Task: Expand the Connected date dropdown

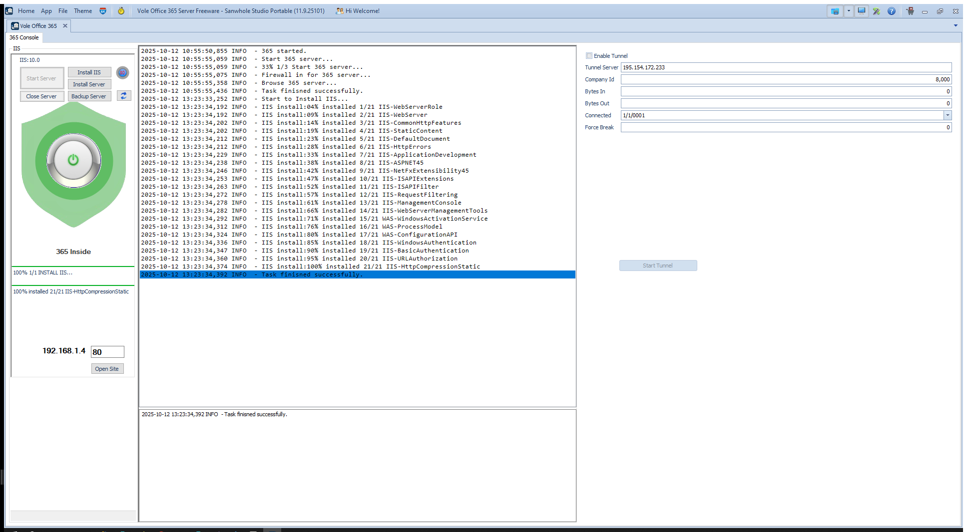Action: point(947,115)
